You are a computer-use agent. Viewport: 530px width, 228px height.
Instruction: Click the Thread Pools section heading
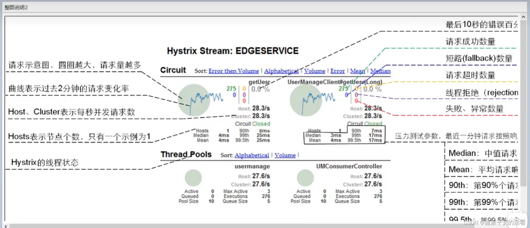(x=186, y=154)
